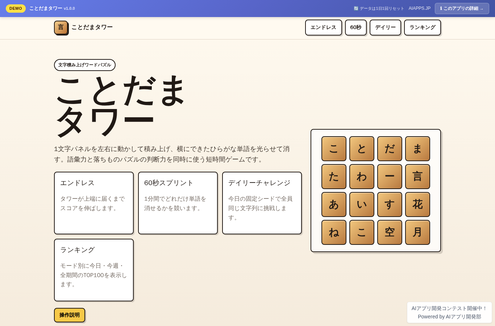Click the ことだまタワー site title link
495x326 pixels.
pyautogui.click(x=92, y=28)
